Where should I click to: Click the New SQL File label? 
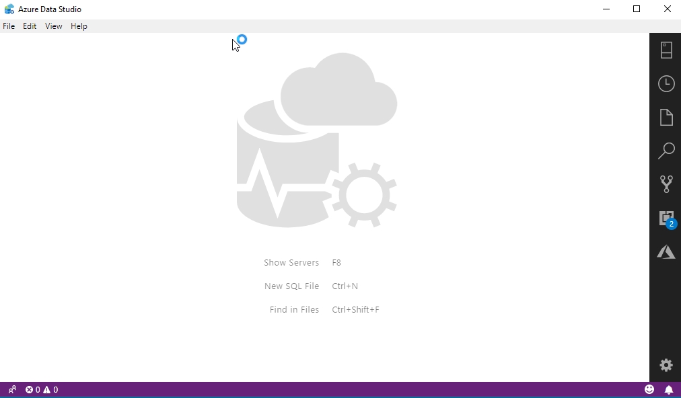tap(291, 286)
